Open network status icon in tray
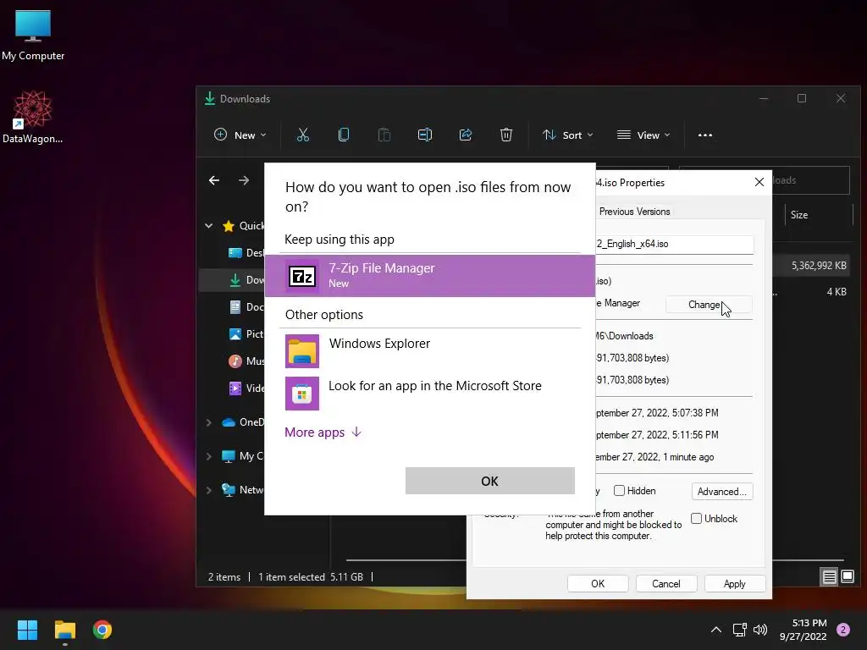This screenshot has width=867, height=650. [x=739, y=630]
